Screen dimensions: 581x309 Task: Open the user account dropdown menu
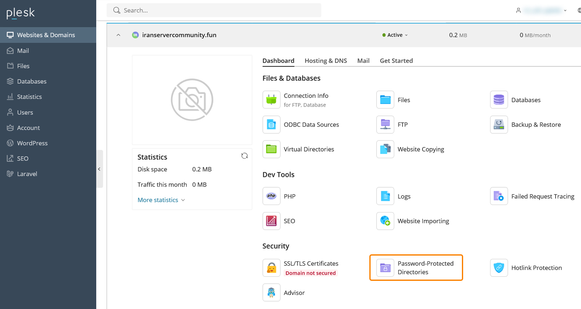[x=541, y=10]
